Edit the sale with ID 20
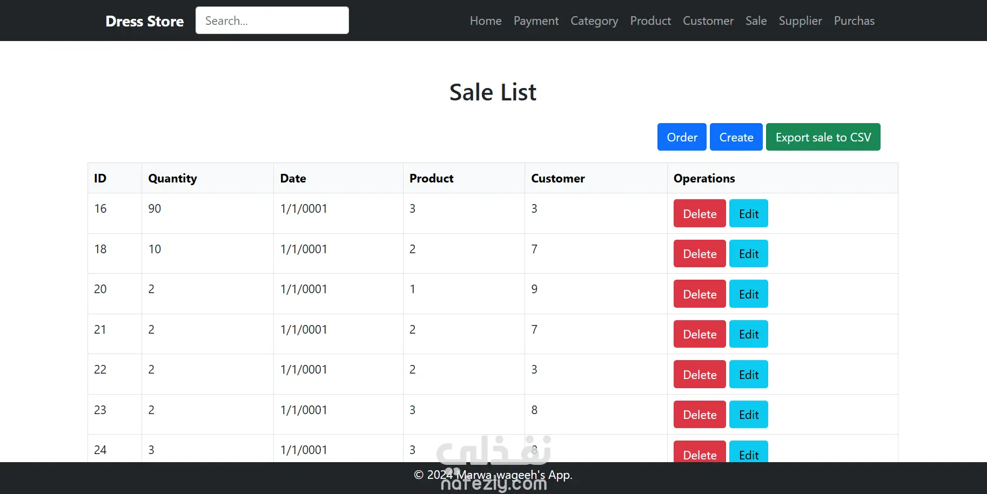Viewport: 987px width, 494px height. point(748,294)
